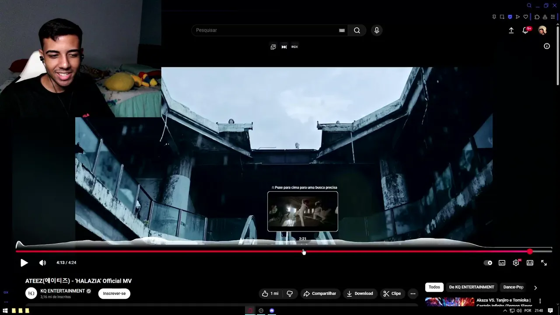Image resolution: width=560 pixels, height=315 pixels.
Task: Click the Akaza VS. Tanjiro video thumbnail
Action: 449,302
